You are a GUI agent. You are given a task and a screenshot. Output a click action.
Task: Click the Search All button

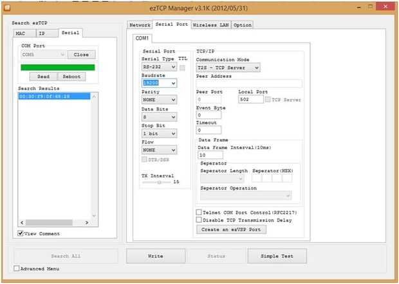[66, 256]
